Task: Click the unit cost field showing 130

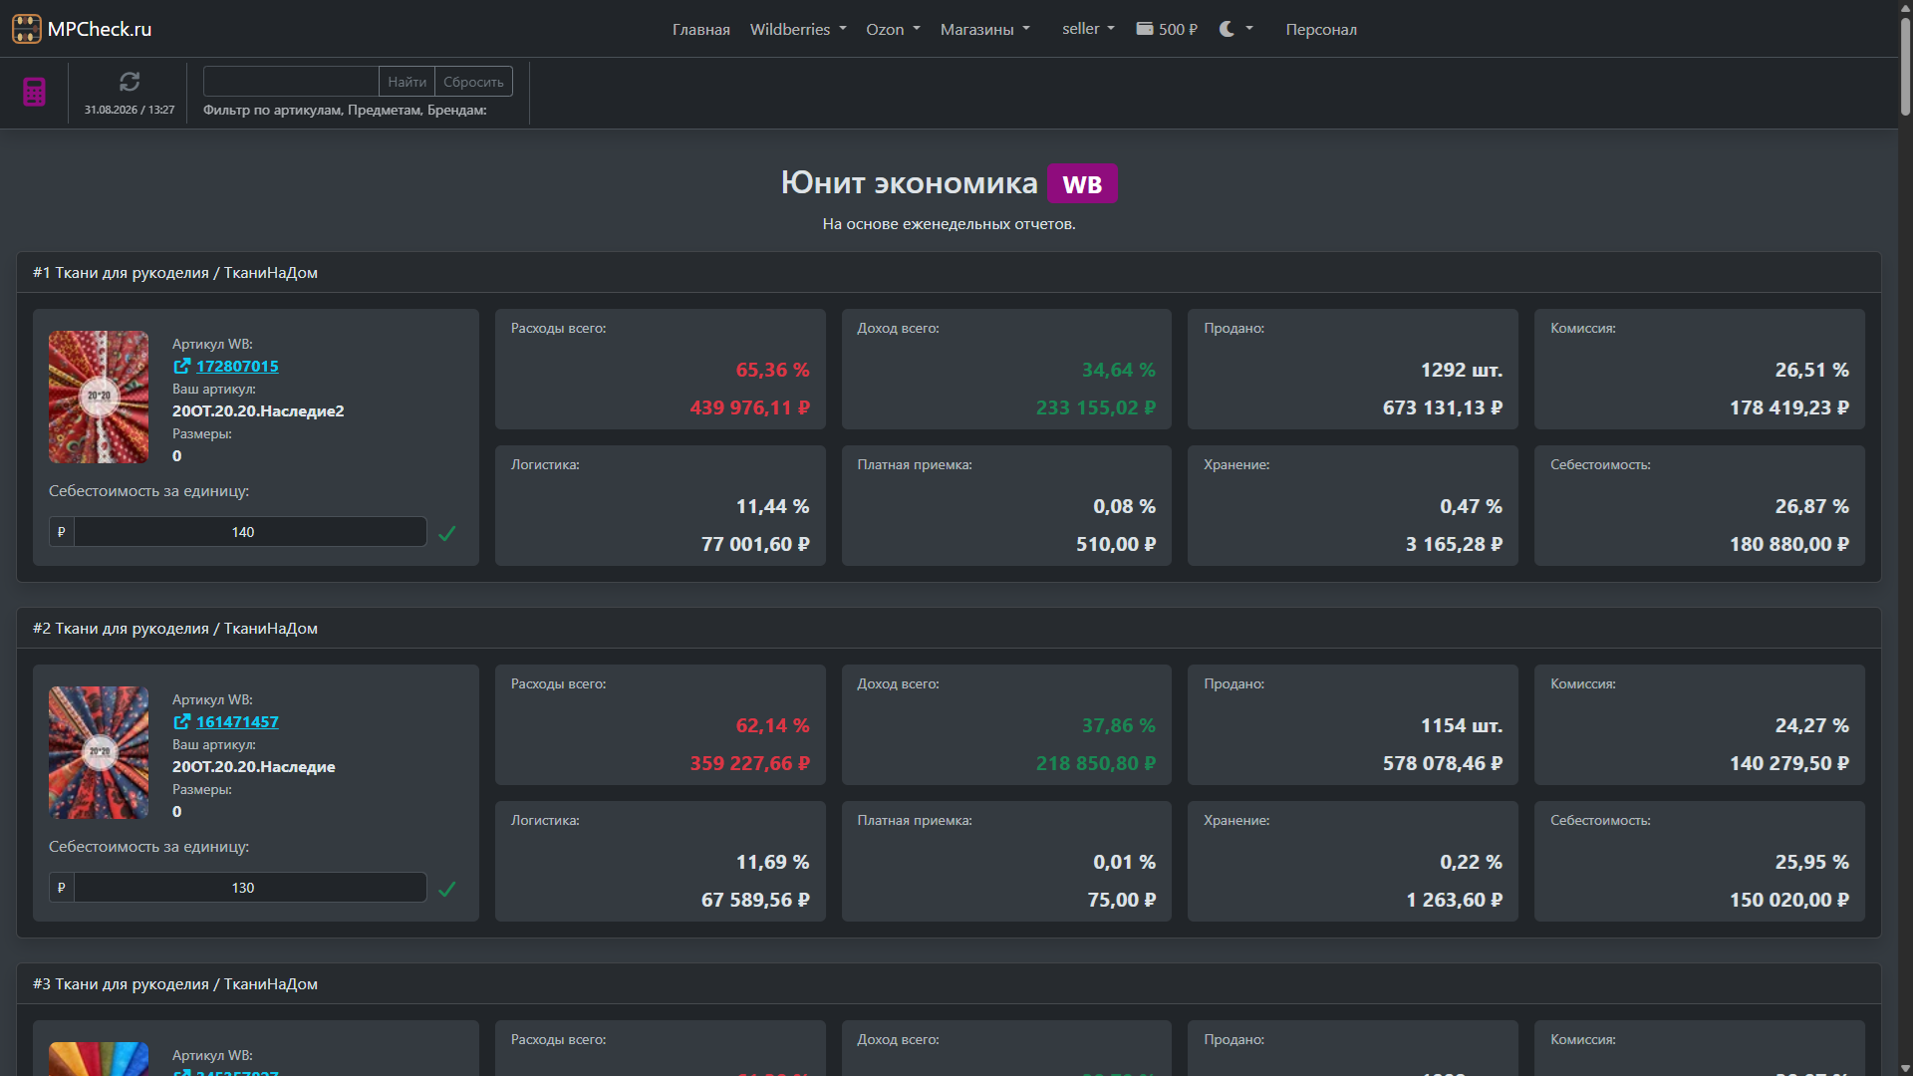Action: (250, 888)
